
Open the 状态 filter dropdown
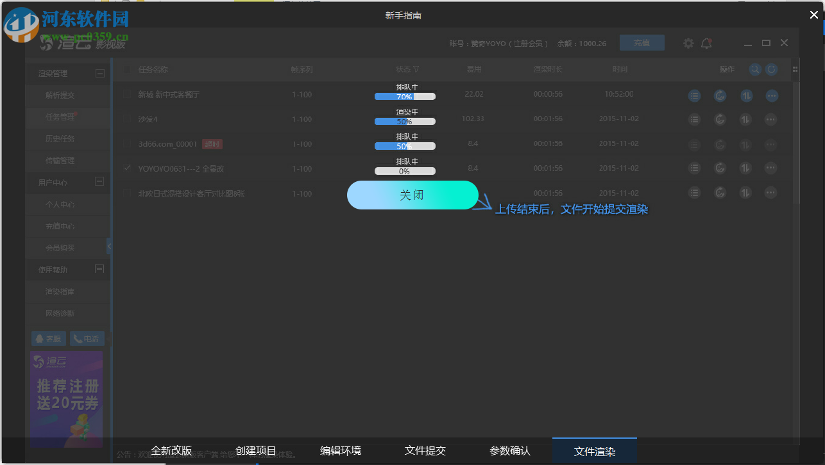417,69
